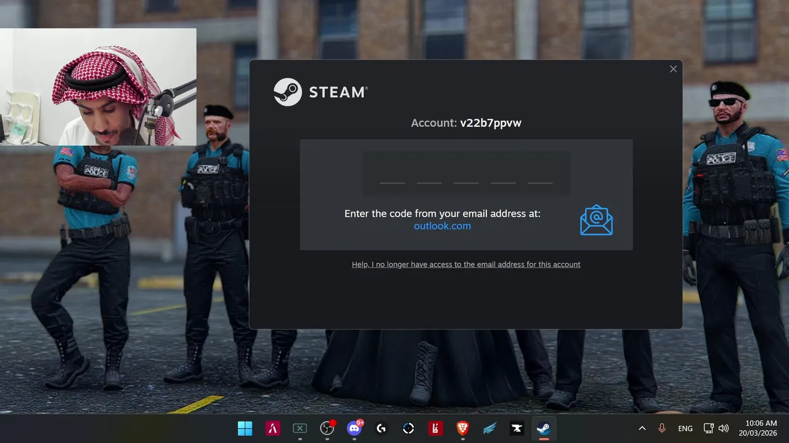
Task: Open Brave browser from the taskbar
Action: (x=463, y=428)
